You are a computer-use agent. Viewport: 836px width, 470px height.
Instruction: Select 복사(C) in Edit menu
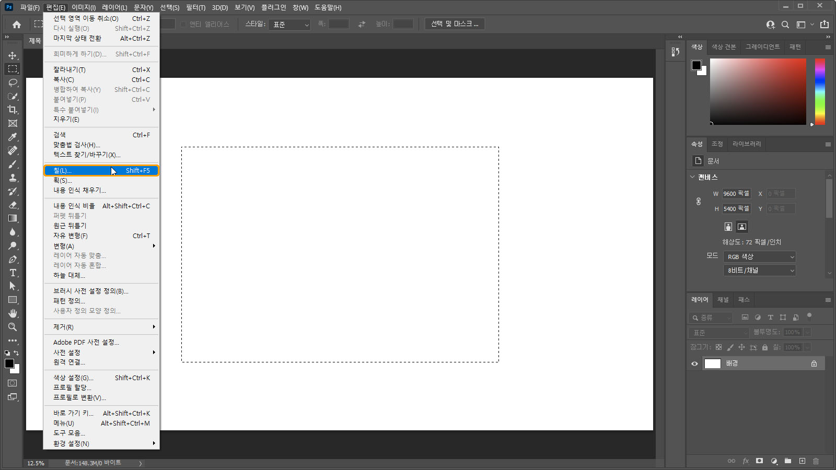point(101,80)
